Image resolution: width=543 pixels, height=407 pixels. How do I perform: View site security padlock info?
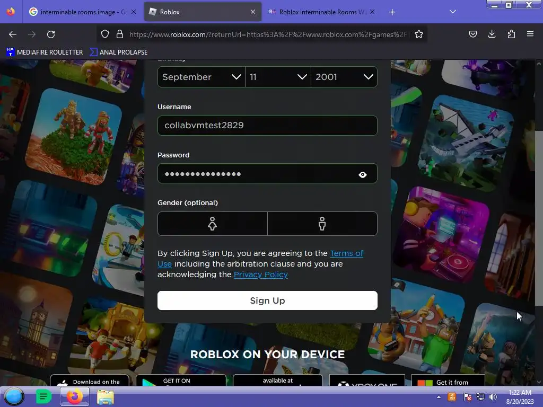coord(120,34)
